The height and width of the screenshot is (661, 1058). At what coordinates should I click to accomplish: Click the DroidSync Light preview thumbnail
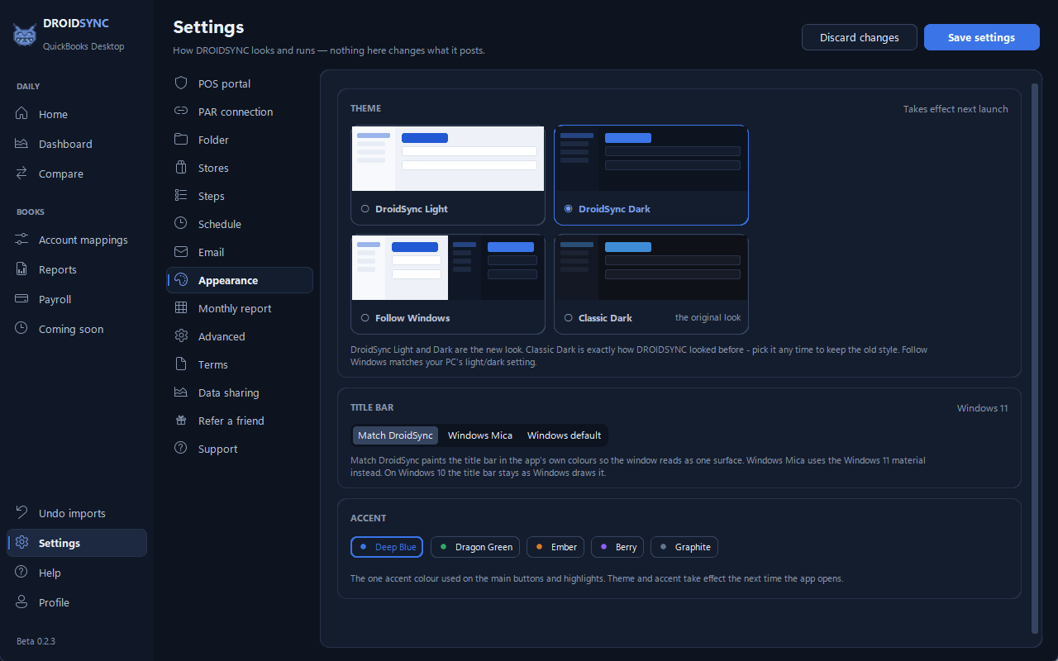coord(448,159)
